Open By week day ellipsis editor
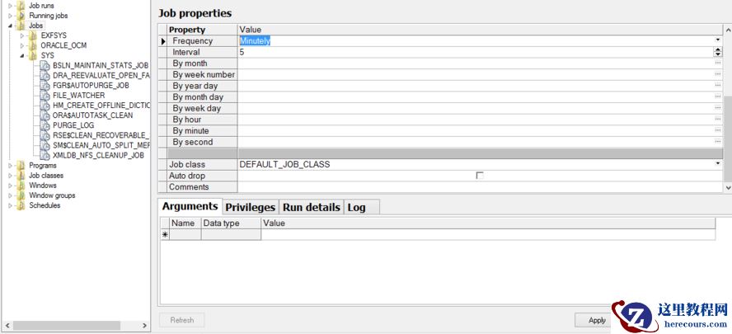The image size is (732, 334). coord(718,108)
